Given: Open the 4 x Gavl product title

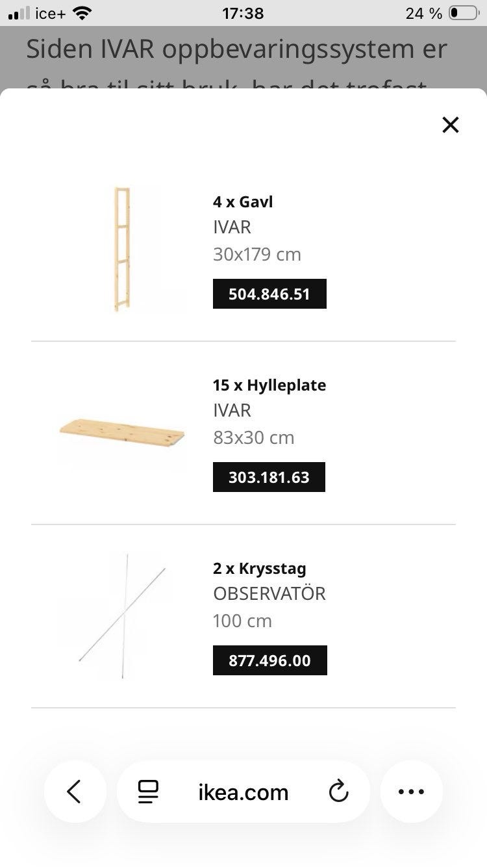Looking at the screenshot, I should pyautogui.click(x=243, y=201).
